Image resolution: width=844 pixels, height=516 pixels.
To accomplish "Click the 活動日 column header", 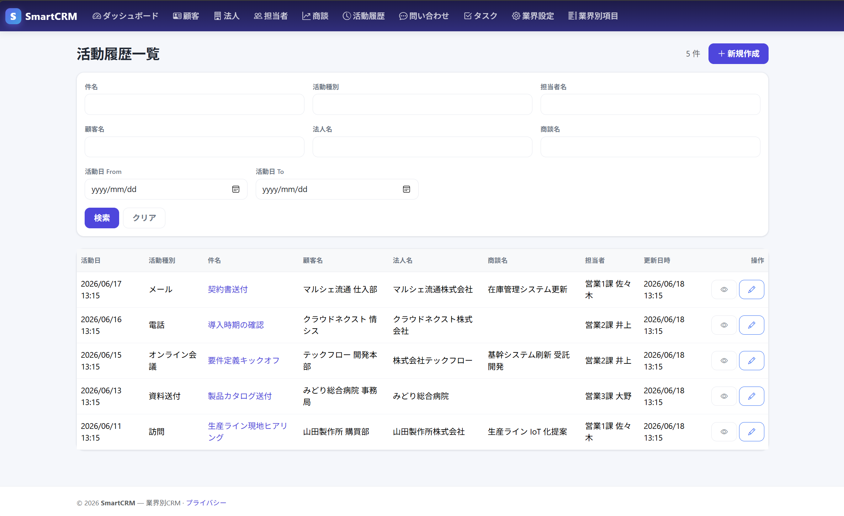I will [x=90, y=260].
